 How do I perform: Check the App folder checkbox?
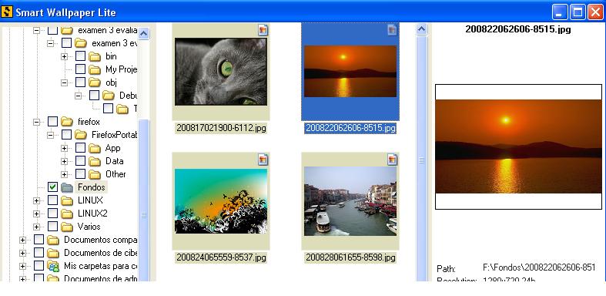click(x=80, y=148)
